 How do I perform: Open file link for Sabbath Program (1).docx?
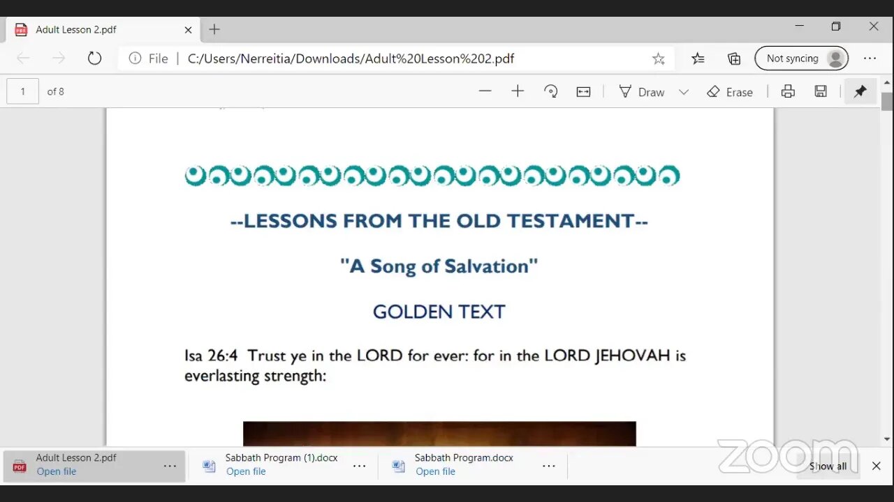(246, 471)
